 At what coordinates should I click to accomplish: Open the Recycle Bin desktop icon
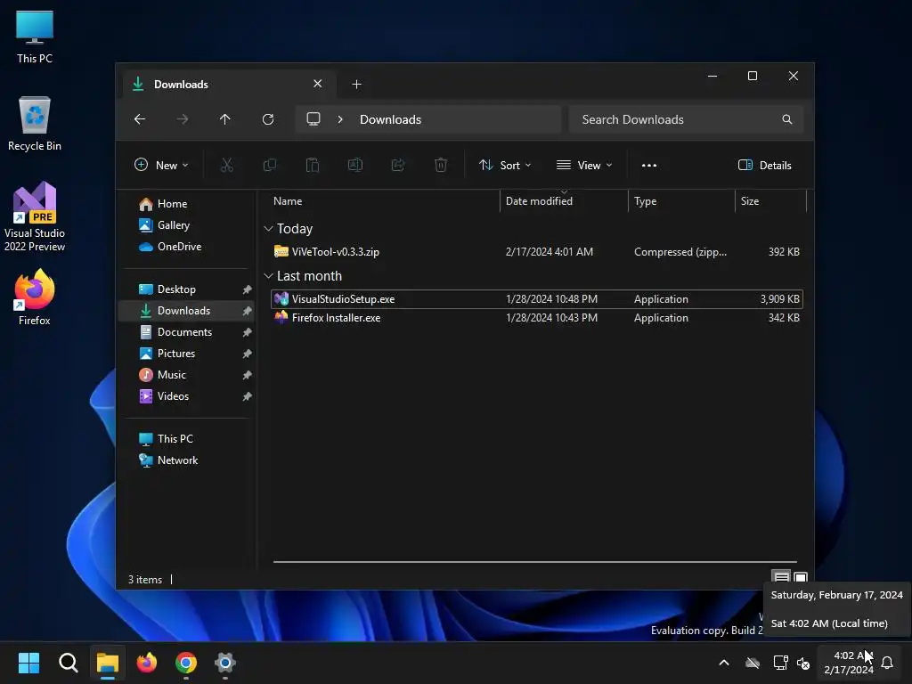point(35,124)
